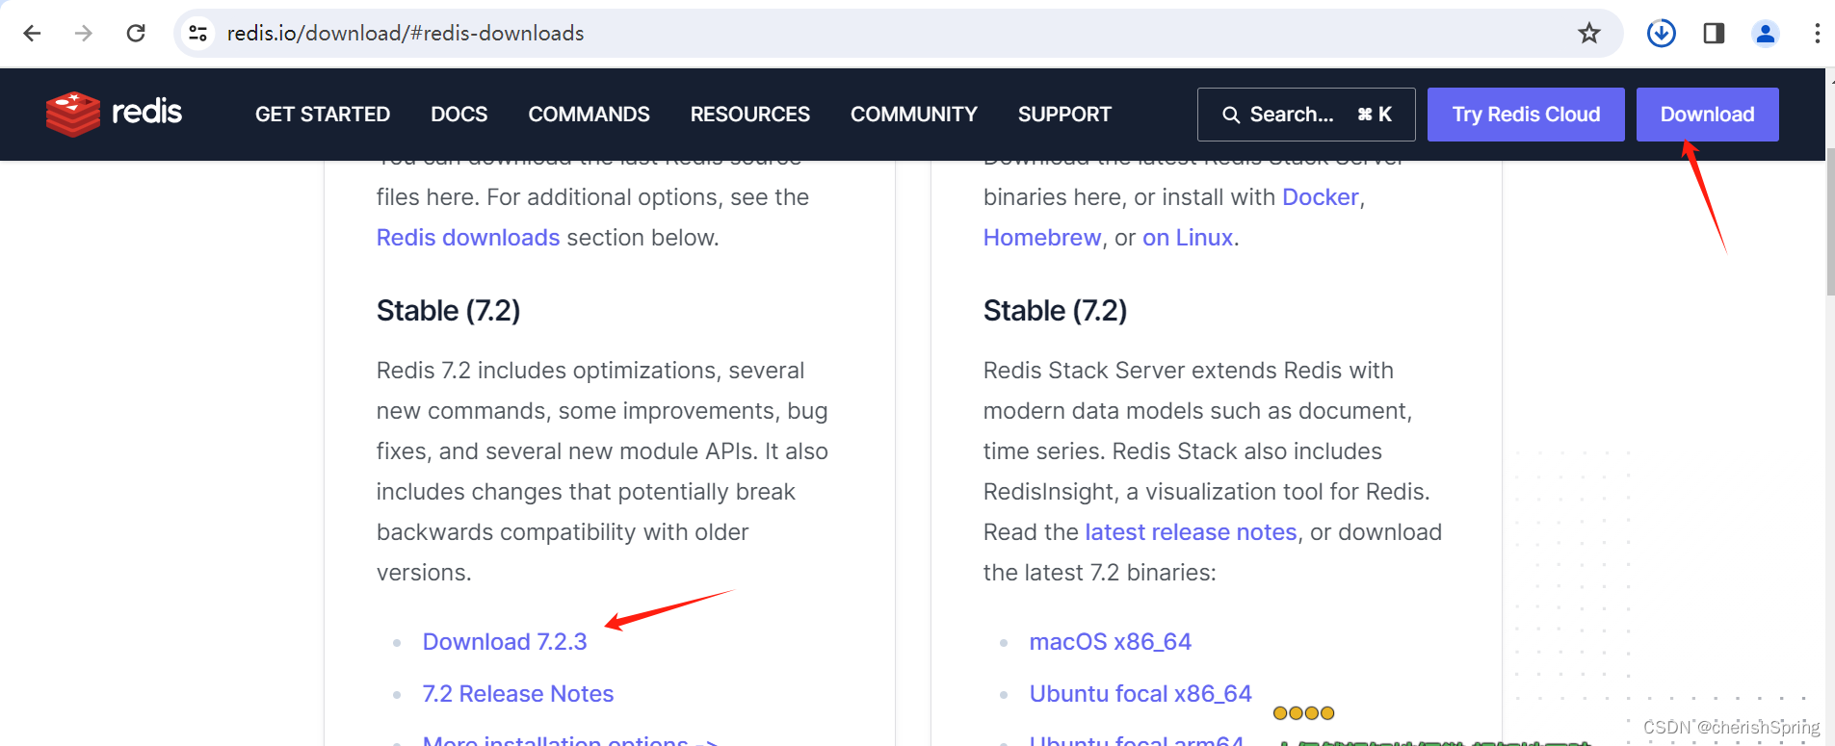This screenshot has width=1835, height=746.
Task: Click the Download 7.2.3 link
Action: point(505,642)
